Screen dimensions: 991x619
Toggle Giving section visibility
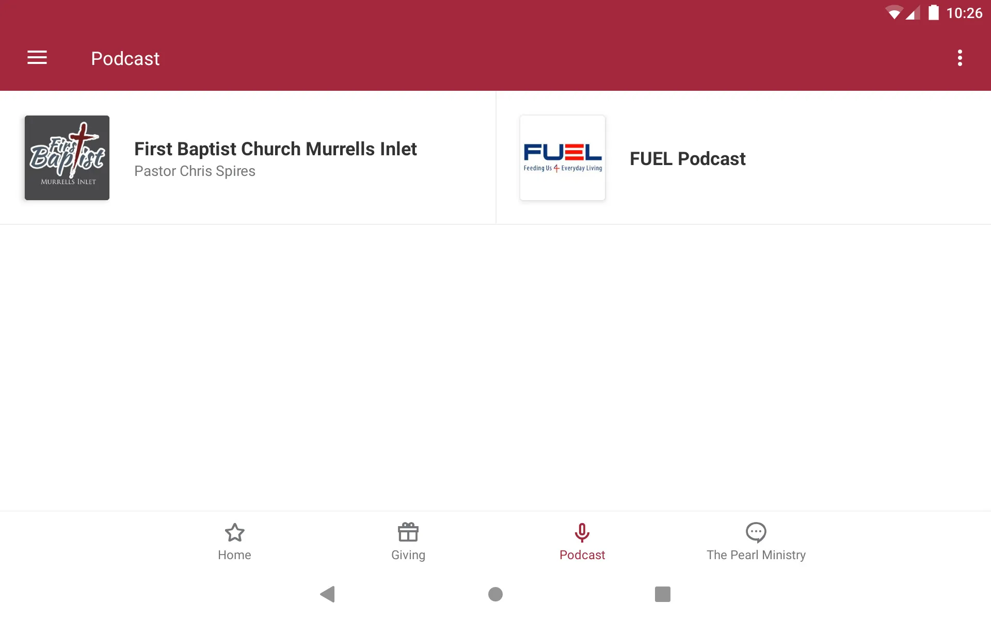[x=408, y=540]
